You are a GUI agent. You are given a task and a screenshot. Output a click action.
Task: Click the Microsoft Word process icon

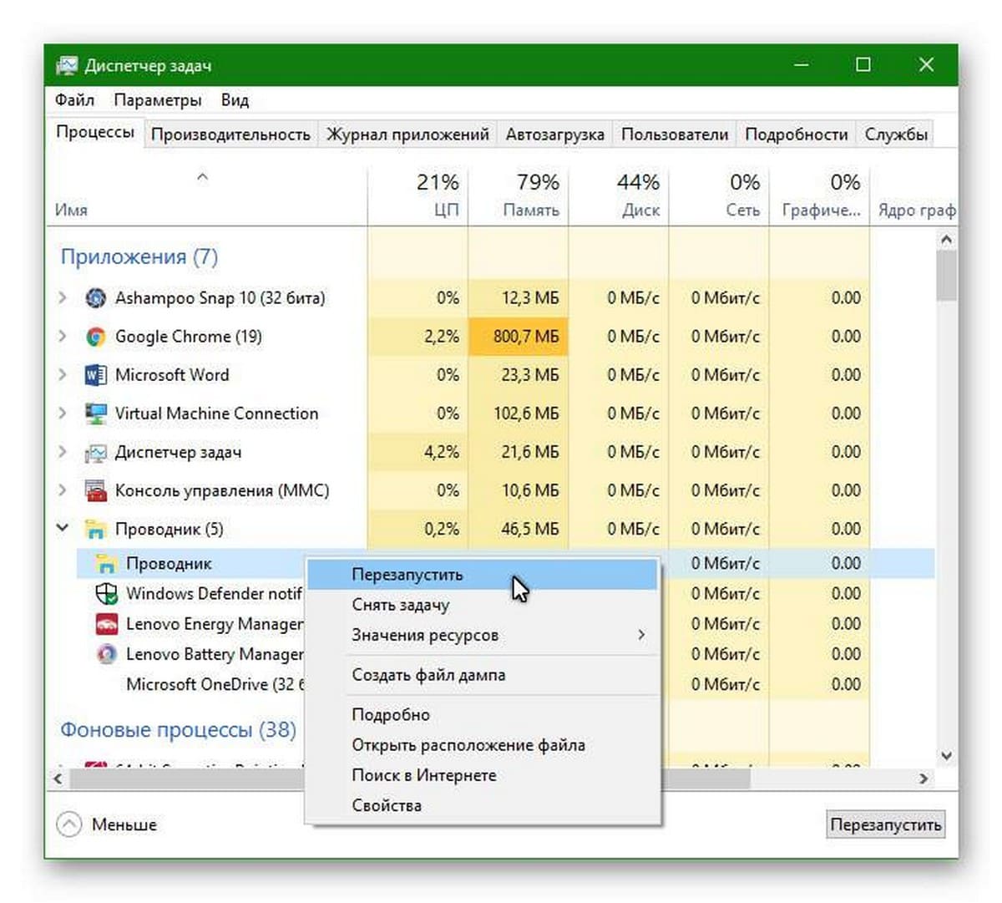pos(96,375)
